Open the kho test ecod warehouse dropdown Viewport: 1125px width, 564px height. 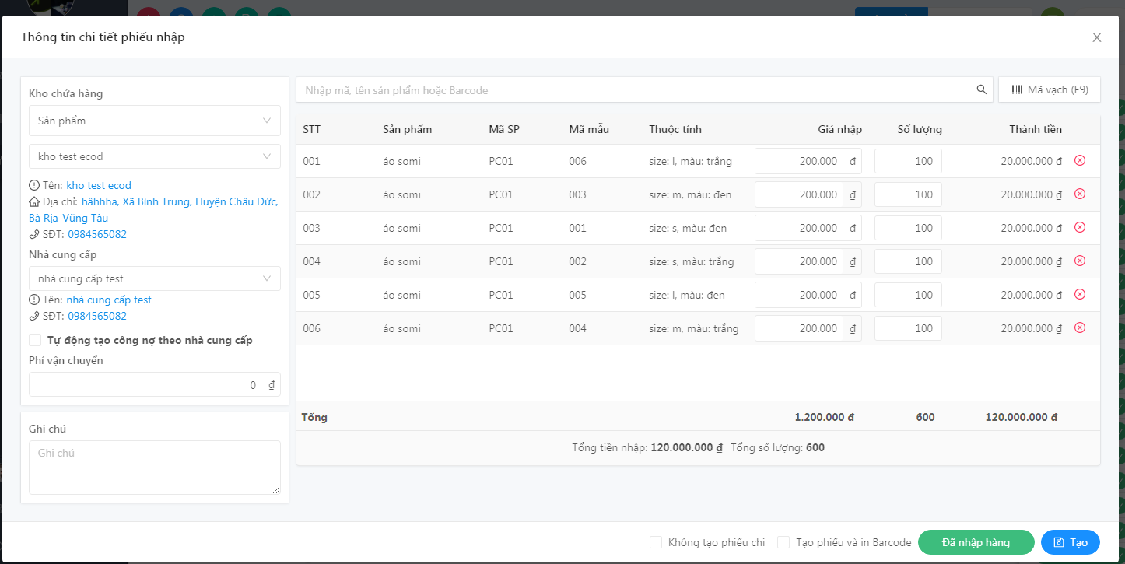tap(155, 156)
